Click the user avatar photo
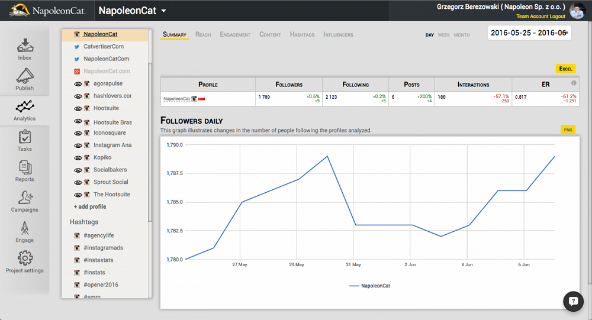This screenshot has width=592, height=320. pyautogui.click(x=577, y=11)
